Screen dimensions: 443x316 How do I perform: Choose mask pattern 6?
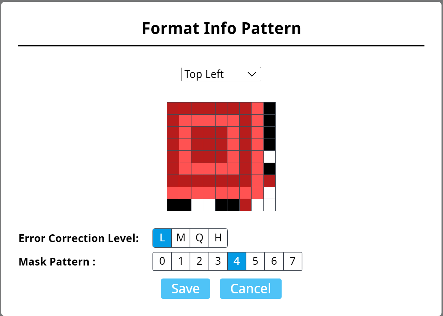274,261
